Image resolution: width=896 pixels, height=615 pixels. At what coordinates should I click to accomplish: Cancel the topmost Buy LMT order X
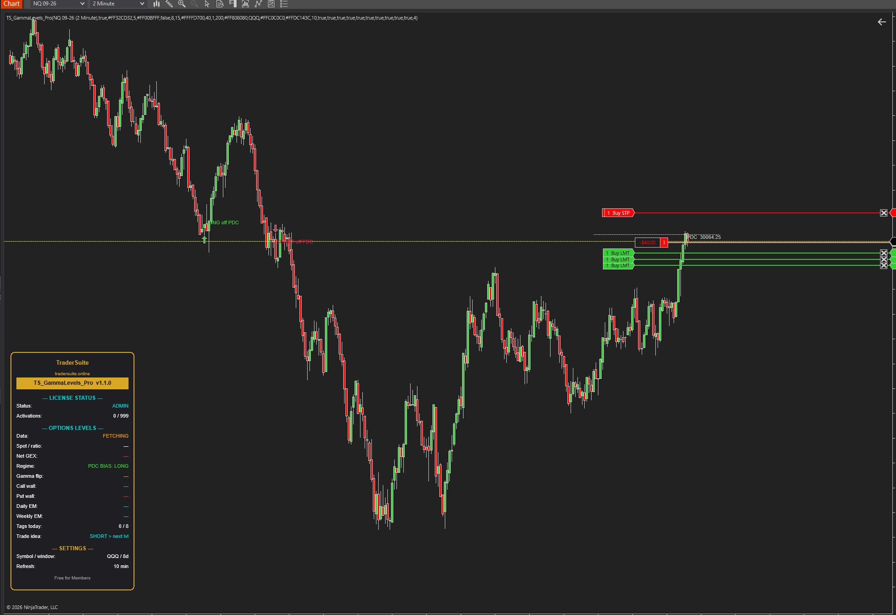[x=884, y=253]
